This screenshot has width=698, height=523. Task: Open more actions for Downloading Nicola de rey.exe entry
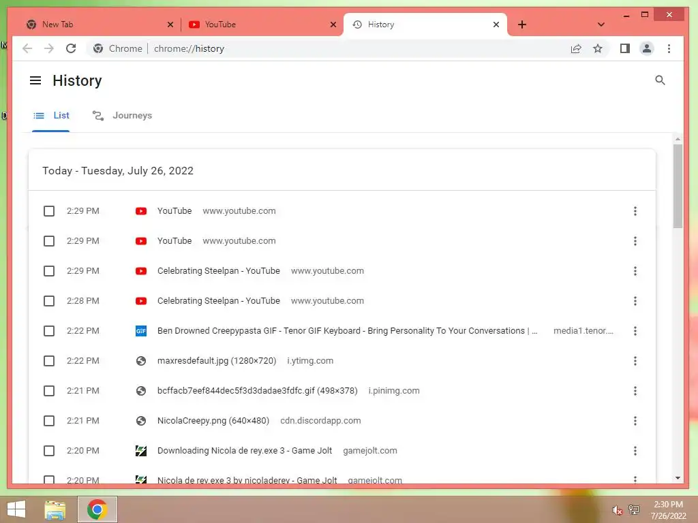[x=635, y=451]
